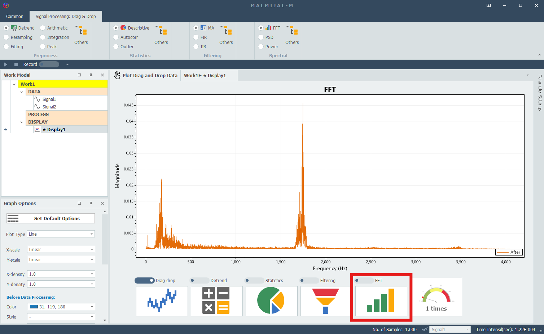Float the Graph Options panel window
Image resolution: width=544 pixels, height=334 pixels.
(79, 203)
